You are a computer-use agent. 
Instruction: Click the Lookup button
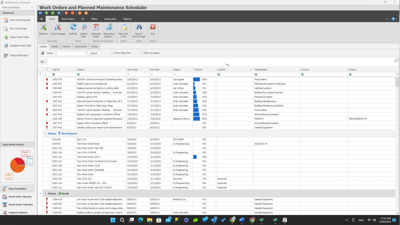[x=48, y=53]
